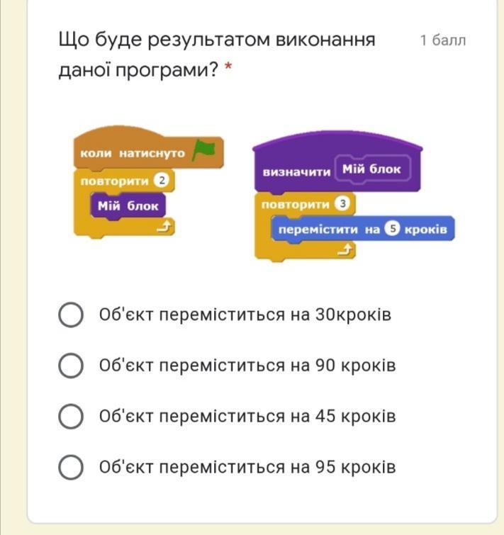Click the green flag icon

coord(205,150)
